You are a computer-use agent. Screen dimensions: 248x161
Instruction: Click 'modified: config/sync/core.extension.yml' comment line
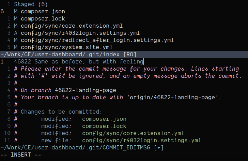pos(112,133)
